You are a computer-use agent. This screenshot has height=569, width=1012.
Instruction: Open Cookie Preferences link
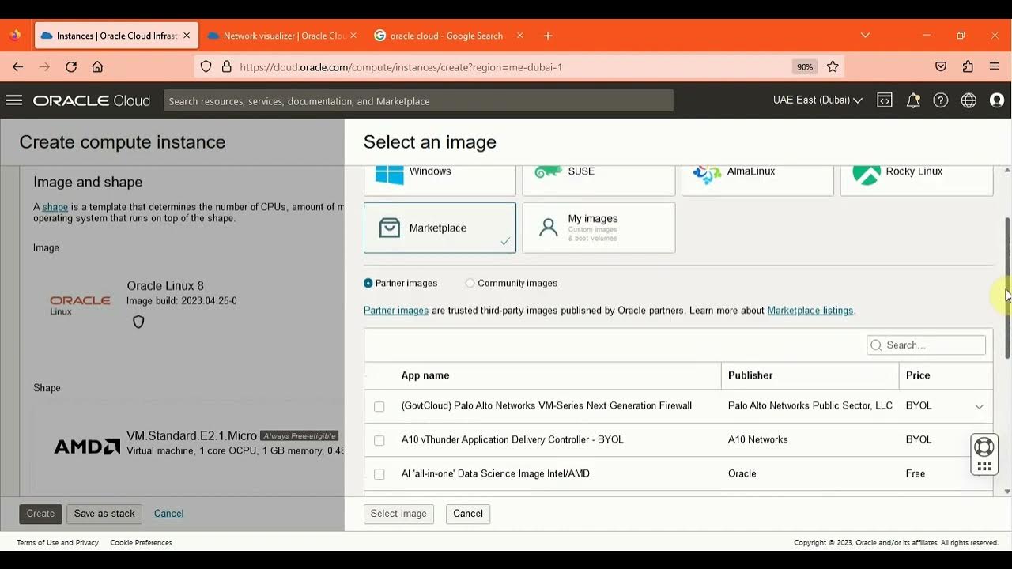point(141,543)
